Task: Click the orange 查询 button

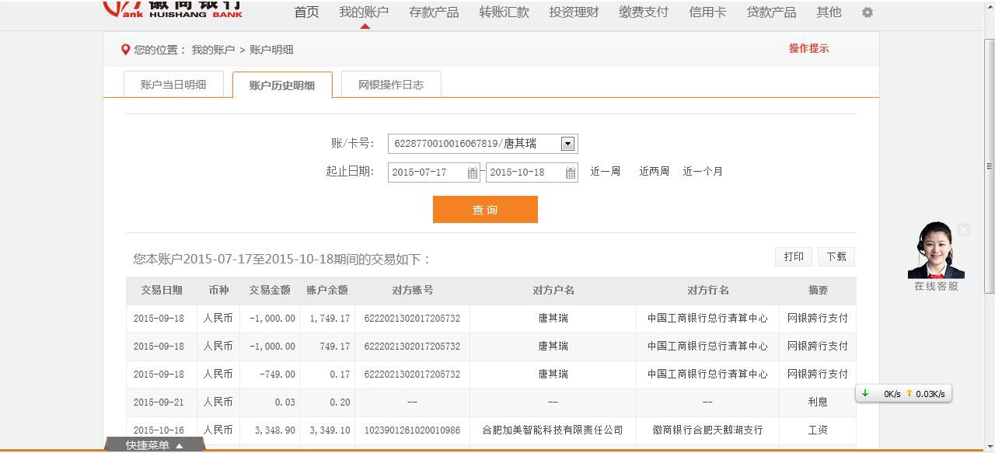Action: (485, 210)
